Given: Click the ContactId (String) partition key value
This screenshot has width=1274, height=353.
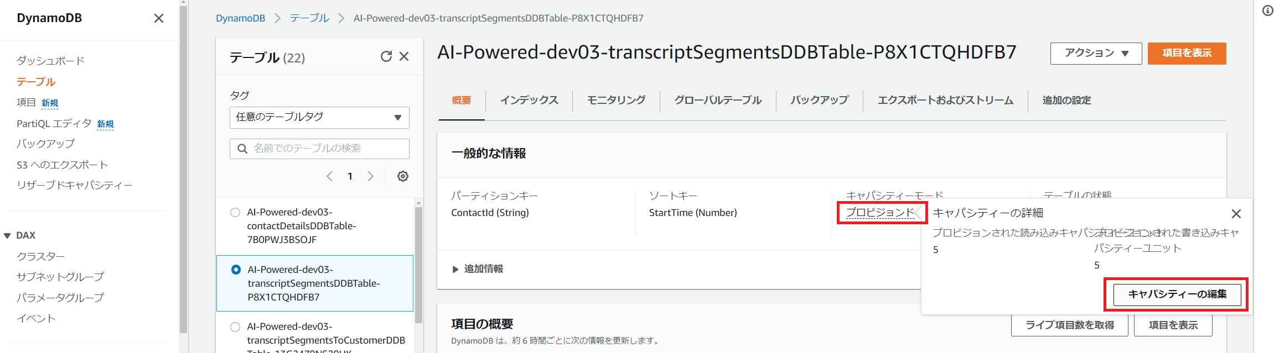Looking at the screenshot, I should coord(490,213).
